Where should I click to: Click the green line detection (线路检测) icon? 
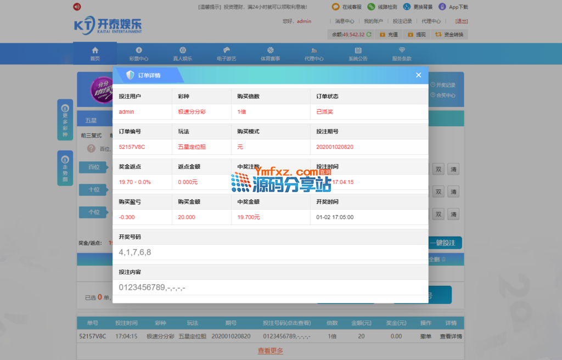372,7
